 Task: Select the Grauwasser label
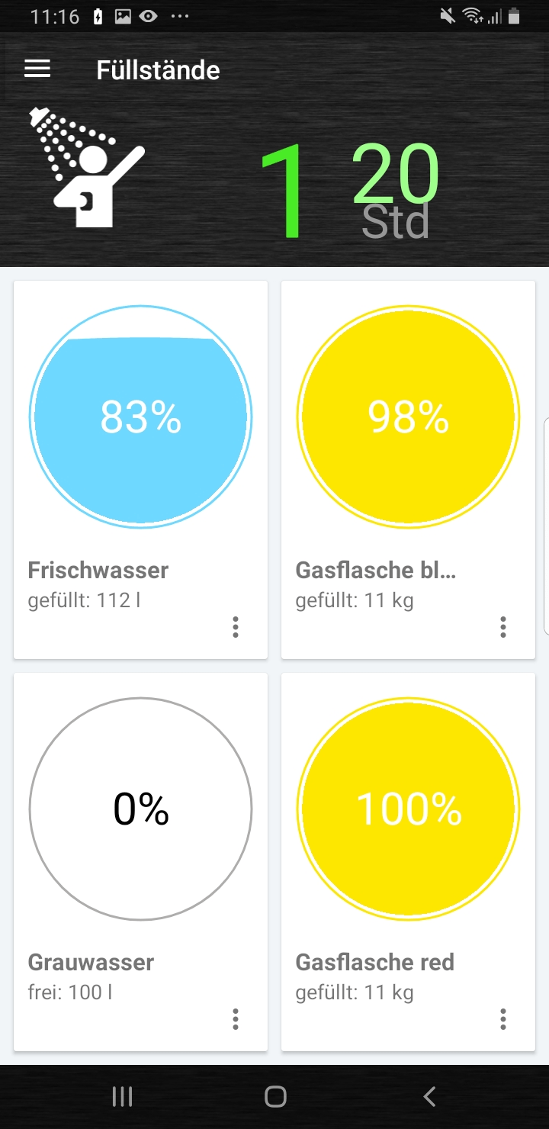[x=91, y=962]
